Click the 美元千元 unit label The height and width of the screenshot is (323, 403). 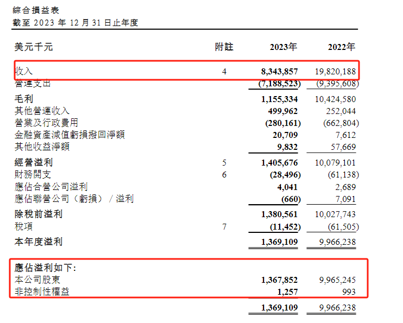(34, 47)
